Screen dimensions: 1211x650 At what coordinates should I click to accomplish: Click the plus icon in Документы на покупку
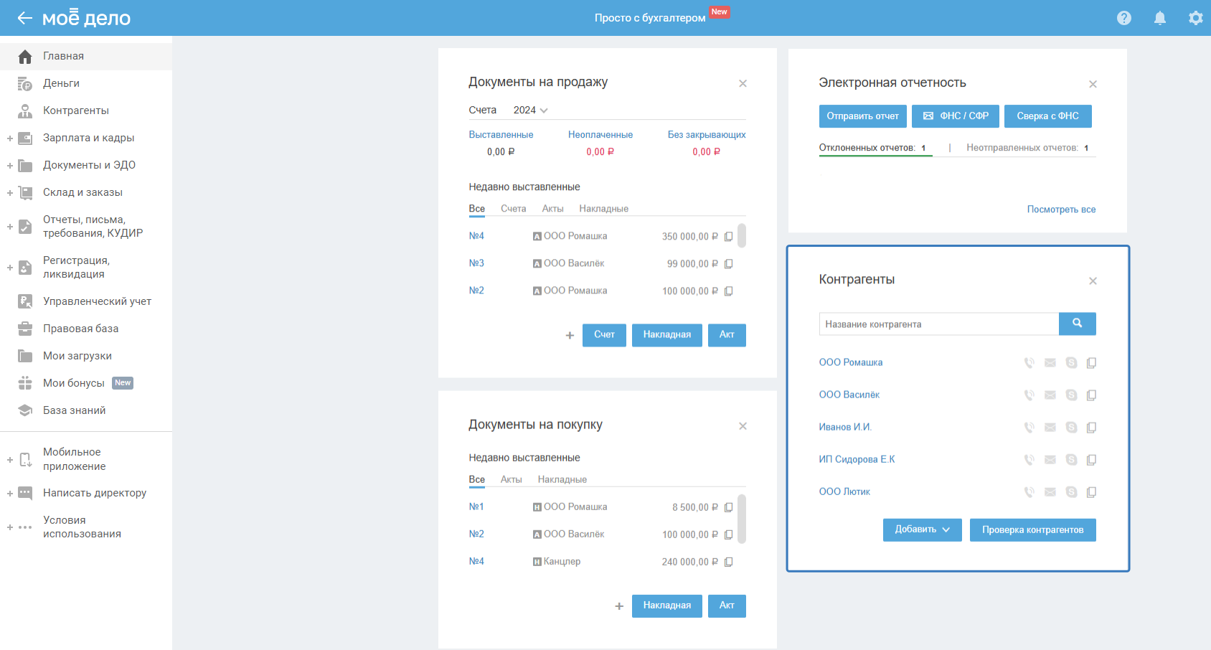click(x=619, y=606)
